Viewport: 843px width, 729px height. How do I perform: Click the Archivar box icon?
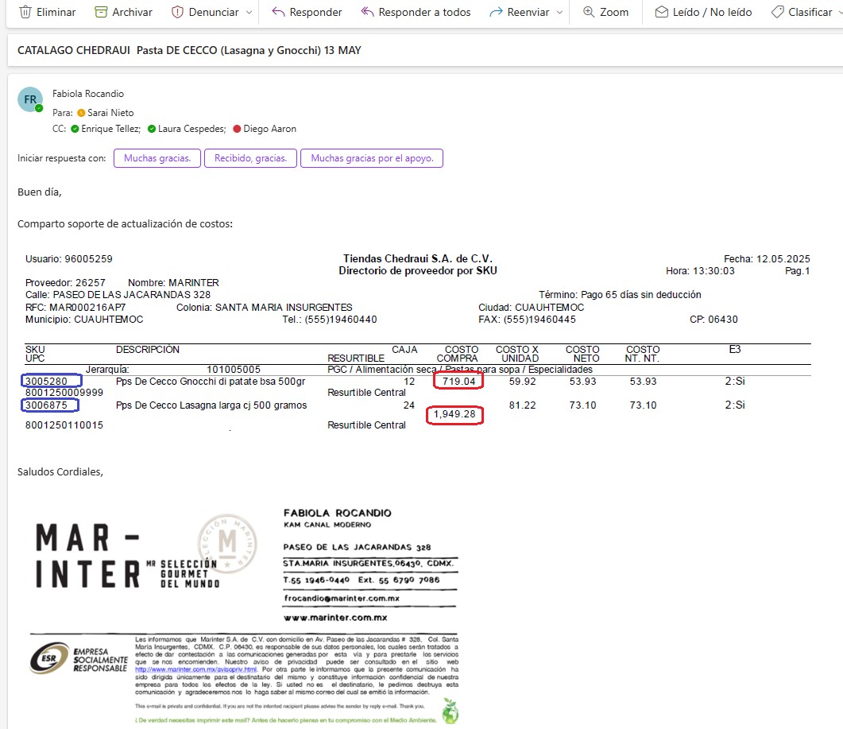[x=100, y=12]
